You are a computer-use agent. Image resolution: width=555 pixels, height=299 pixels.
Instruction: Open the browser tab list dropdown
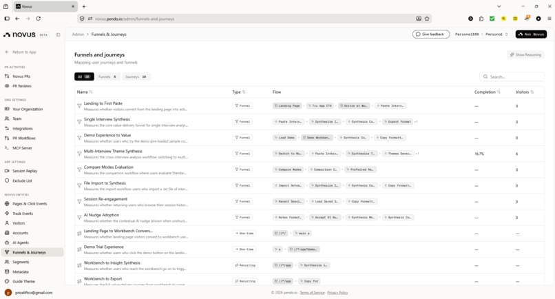(x=499, y=6)
